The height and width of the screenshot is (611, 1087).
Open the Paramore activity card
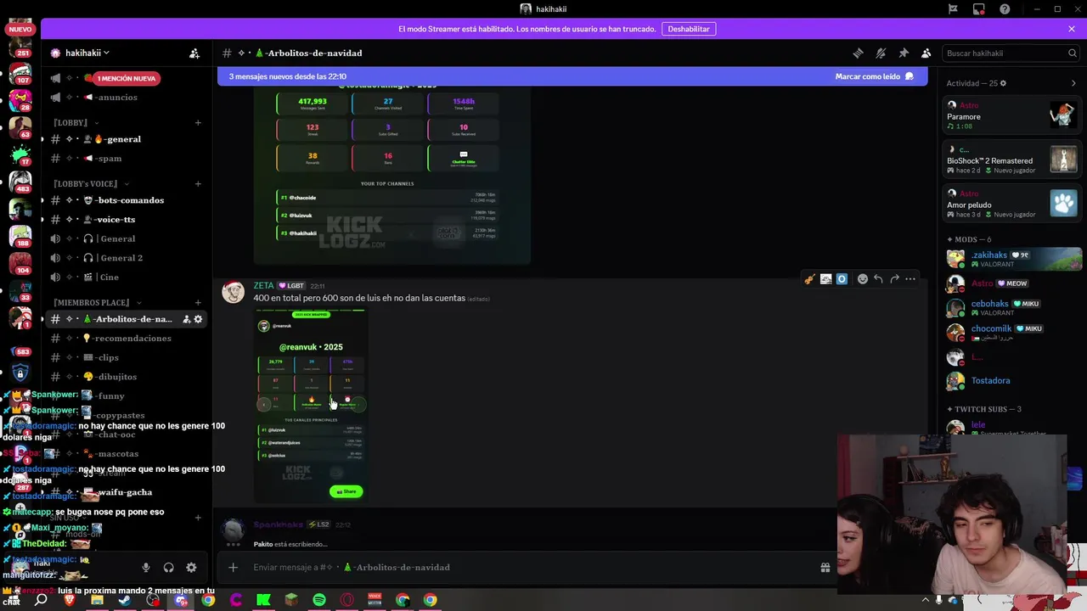click(x=1012, y=115)
